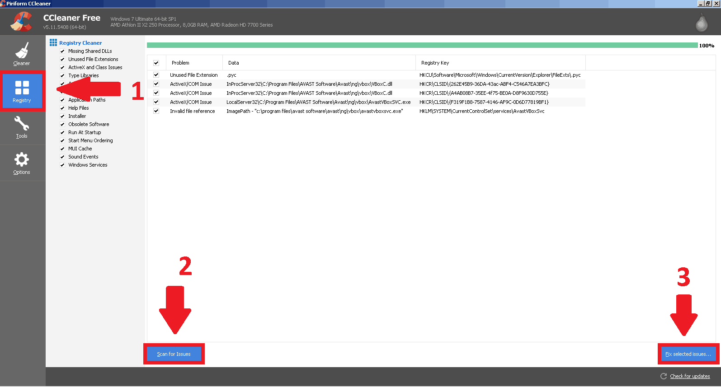
Task: Uncheck the AvastVBoxSVC.exe ActiveX issue row
Action: click(156, 102)
